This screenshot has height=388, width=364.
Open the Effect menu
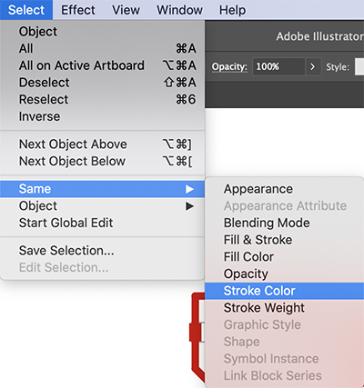point(78,10)
